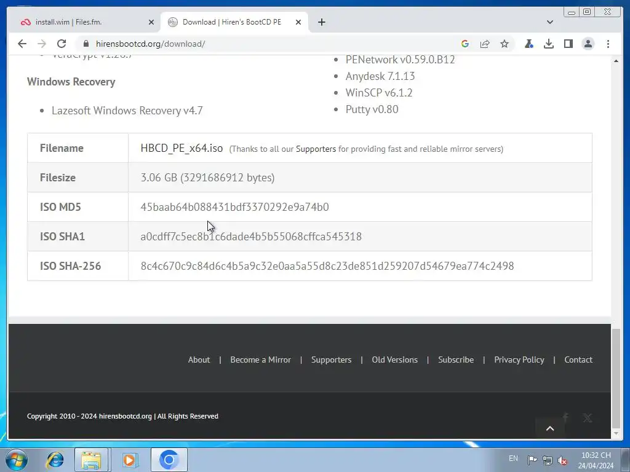Open the Action Center flag icon
This screenshot has width=630, height=472.
(x=532, y=460)
